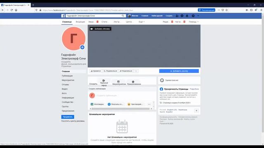
Task: Click the help question mark icon
Action: click(x=193, y=16)
